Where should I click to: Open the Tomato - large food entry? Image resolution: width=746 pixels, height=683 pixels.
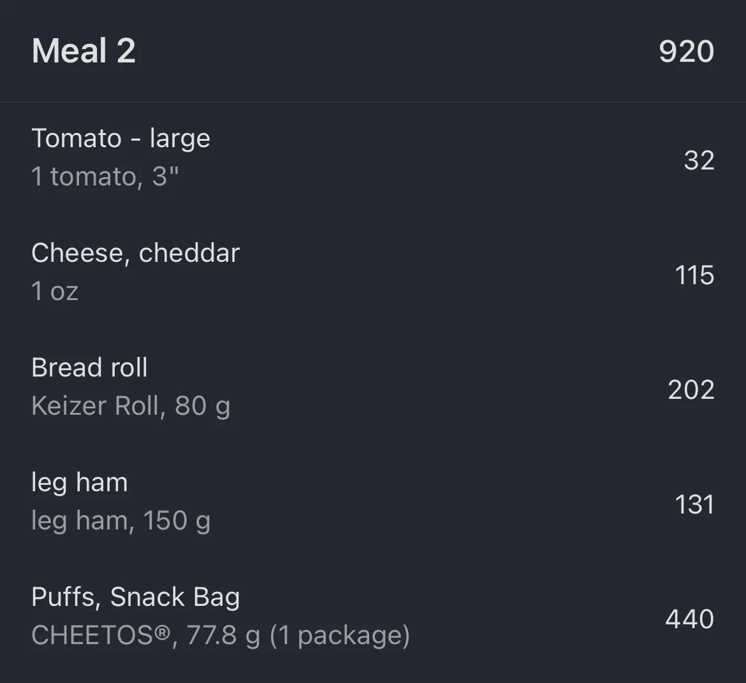pos(121,138)
